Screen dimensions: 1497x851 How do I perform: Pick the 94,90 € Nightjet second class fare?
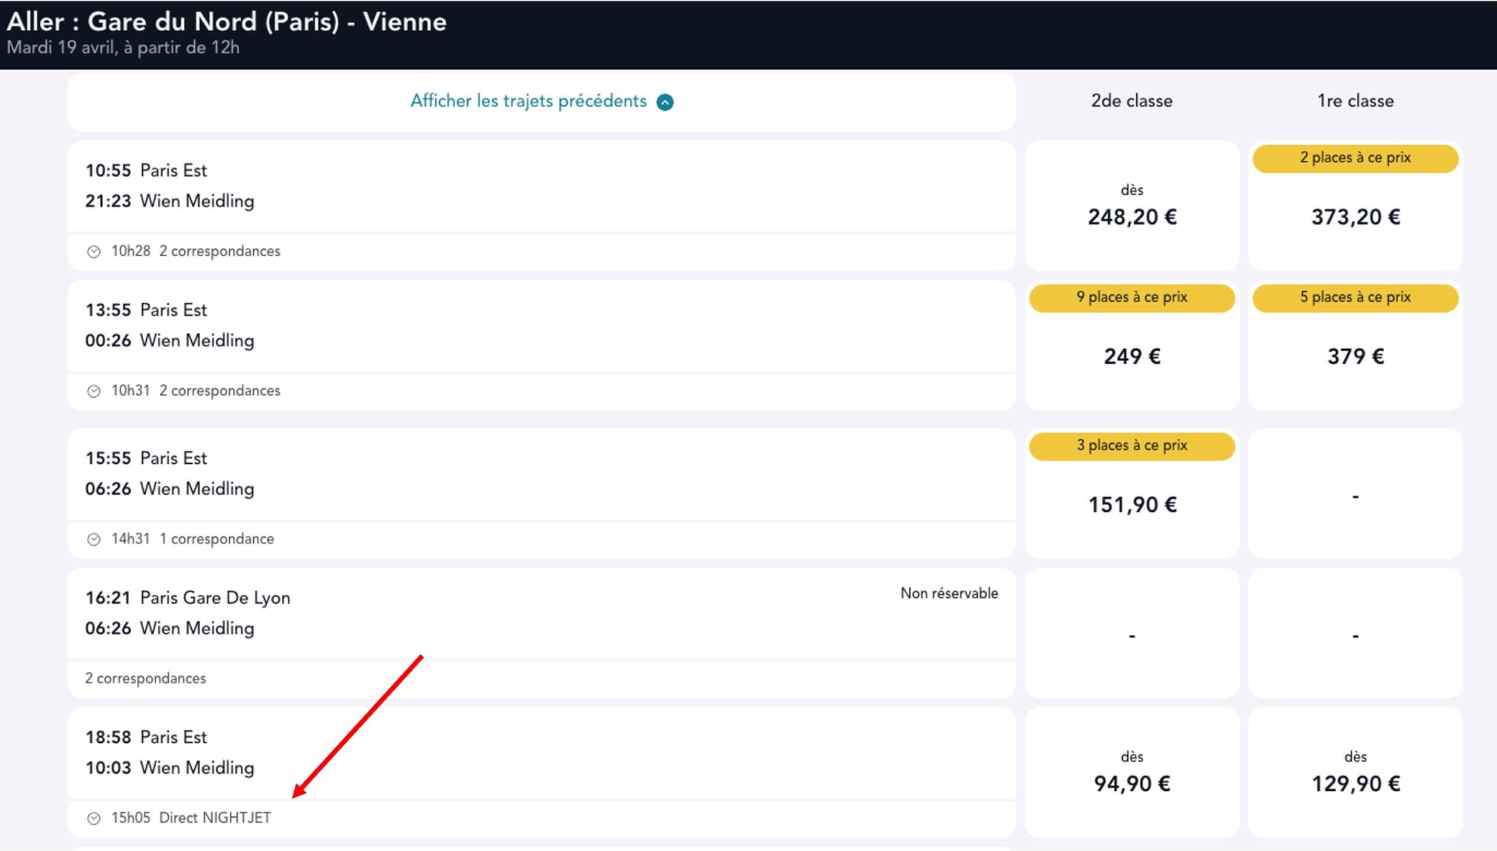(1132, 783)
